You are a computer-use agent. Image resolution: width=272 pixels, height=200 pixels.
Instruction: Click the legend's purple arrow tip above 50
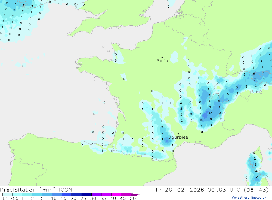[x=136, y=195]
